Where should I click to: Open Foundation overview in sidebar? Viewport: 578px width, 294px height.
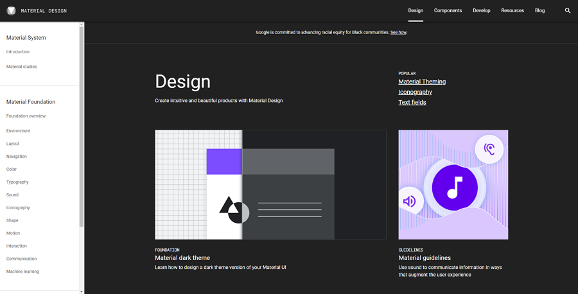tap(26, 116)
